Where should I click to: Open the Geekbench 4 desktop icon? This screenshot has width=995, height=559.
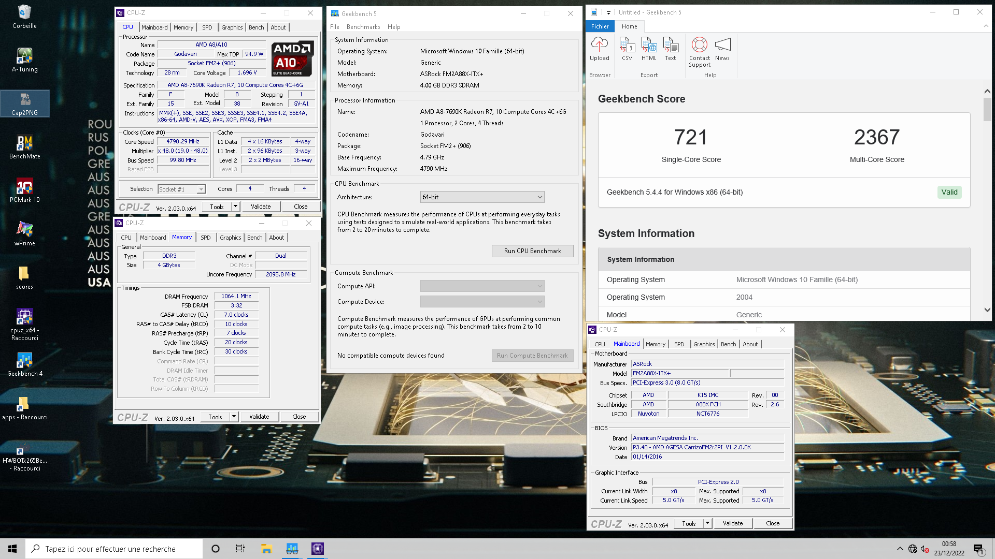coord(24,364)
